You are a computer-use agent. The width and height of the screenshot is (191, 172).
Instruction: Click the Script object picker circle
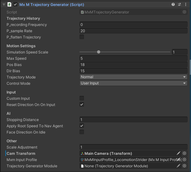pos(184,12)
